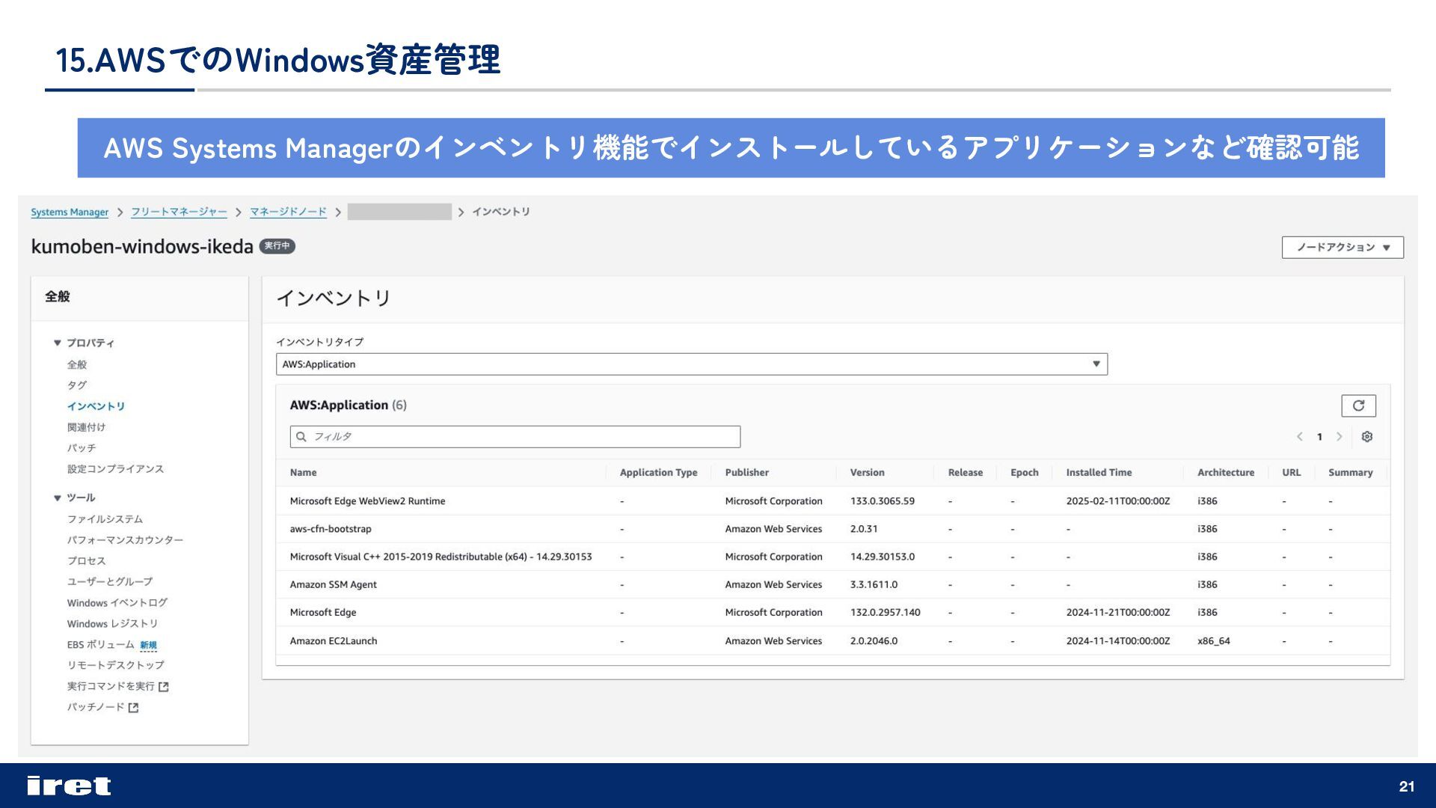Open Windows レジストリ in sidebar
This screenshot has width=1436, height=808.
point(112,624)
